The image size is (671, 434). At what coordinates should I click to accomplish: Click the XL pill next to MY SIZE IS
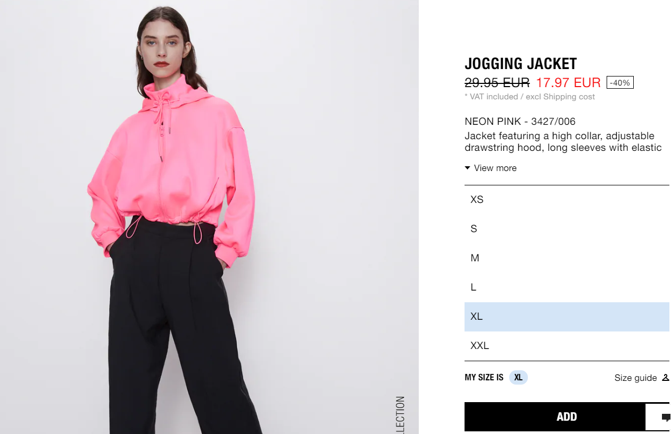(518, 378)
